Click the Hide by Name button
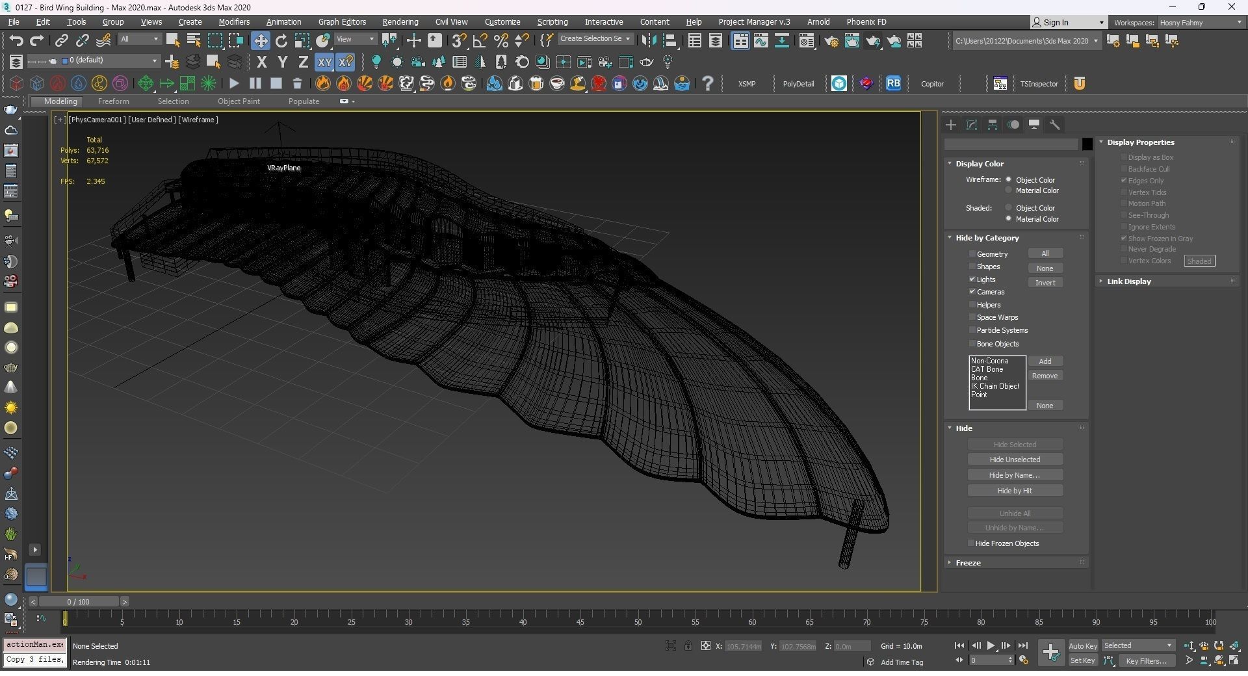Screen dimensions: 1248x676 click(x=1015, y=475)
